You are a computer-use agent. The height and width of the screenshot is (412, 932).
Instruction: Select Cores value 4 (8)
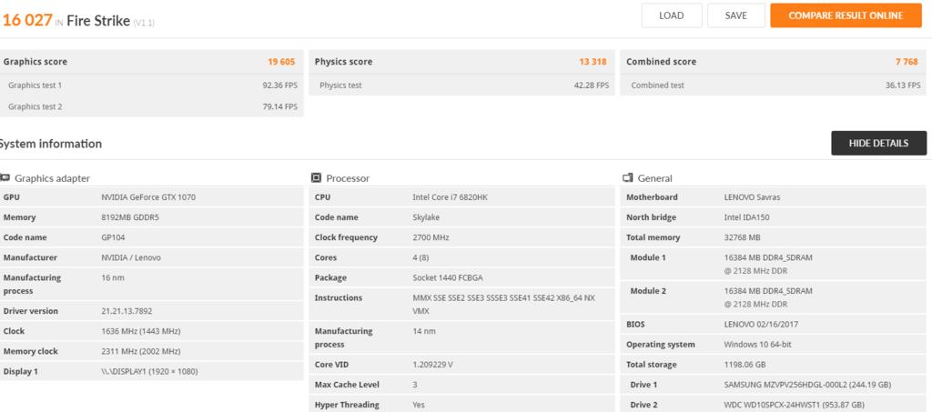click(420, 257)
